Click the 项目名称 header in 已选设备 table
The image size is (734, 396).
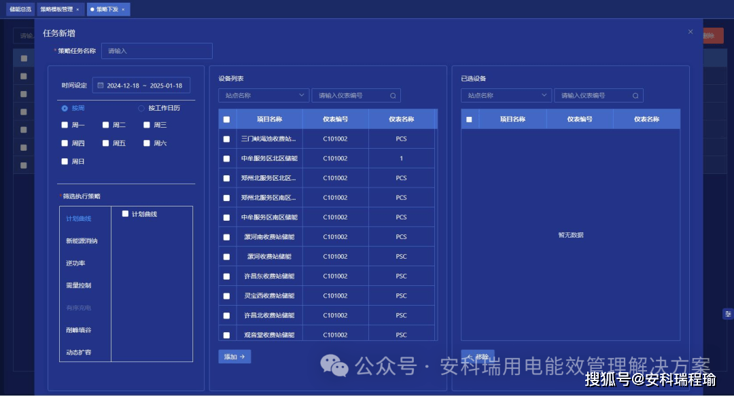pos(512,120)
